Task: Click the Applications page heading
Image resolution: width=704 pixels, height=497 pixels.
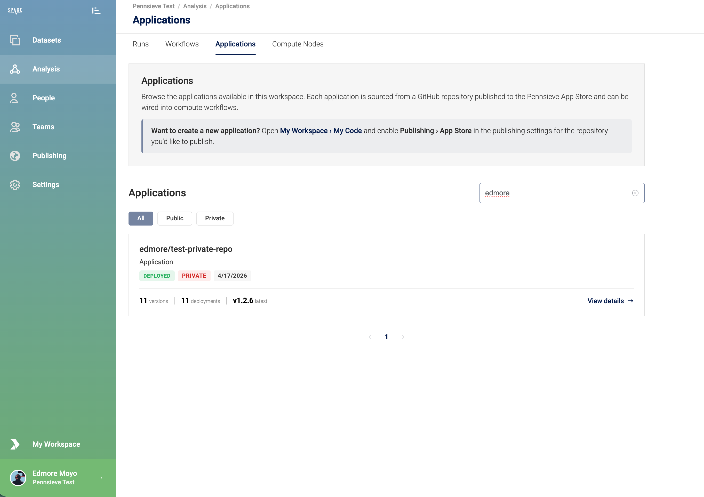Action: (161, 20)
